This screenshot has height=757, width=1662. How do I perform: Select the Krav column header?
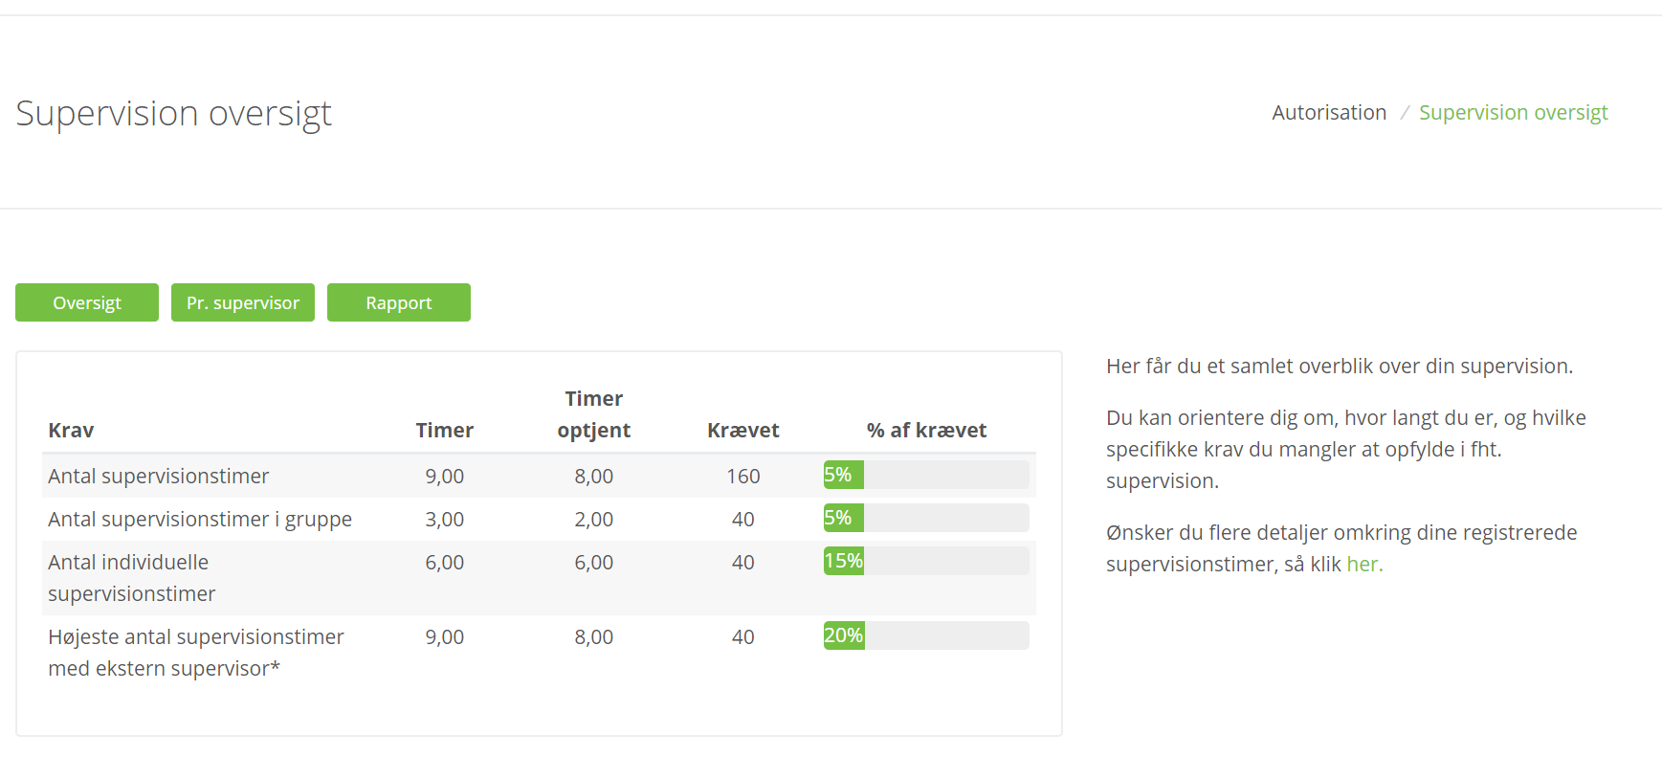point(71,430)
